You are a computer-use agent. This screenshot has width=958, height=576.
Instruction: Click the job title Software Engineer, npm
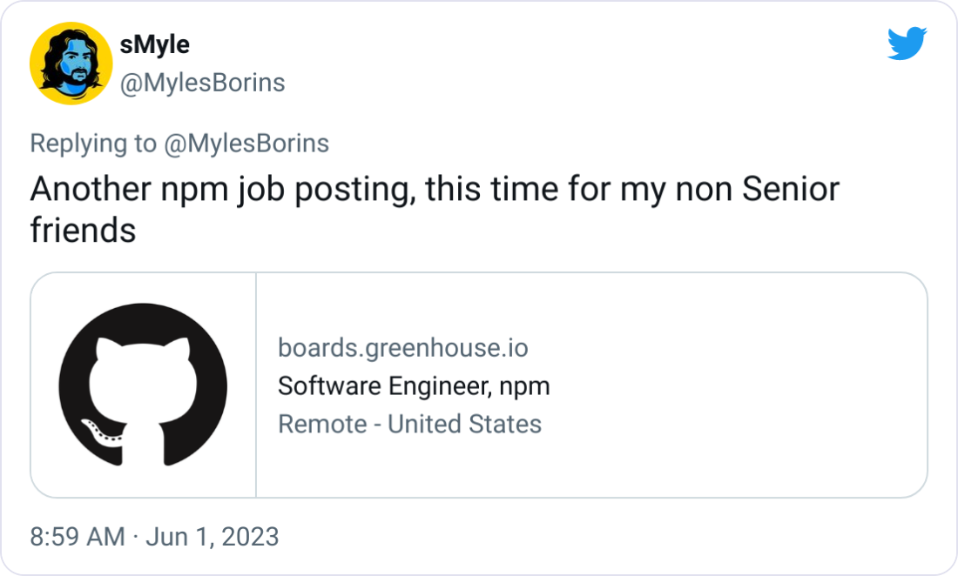click(413, 385)
